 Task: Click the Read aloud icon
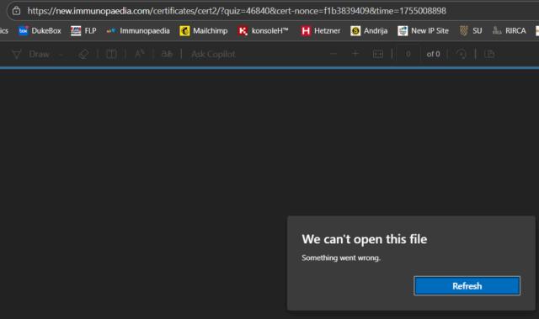pos(140,54)
